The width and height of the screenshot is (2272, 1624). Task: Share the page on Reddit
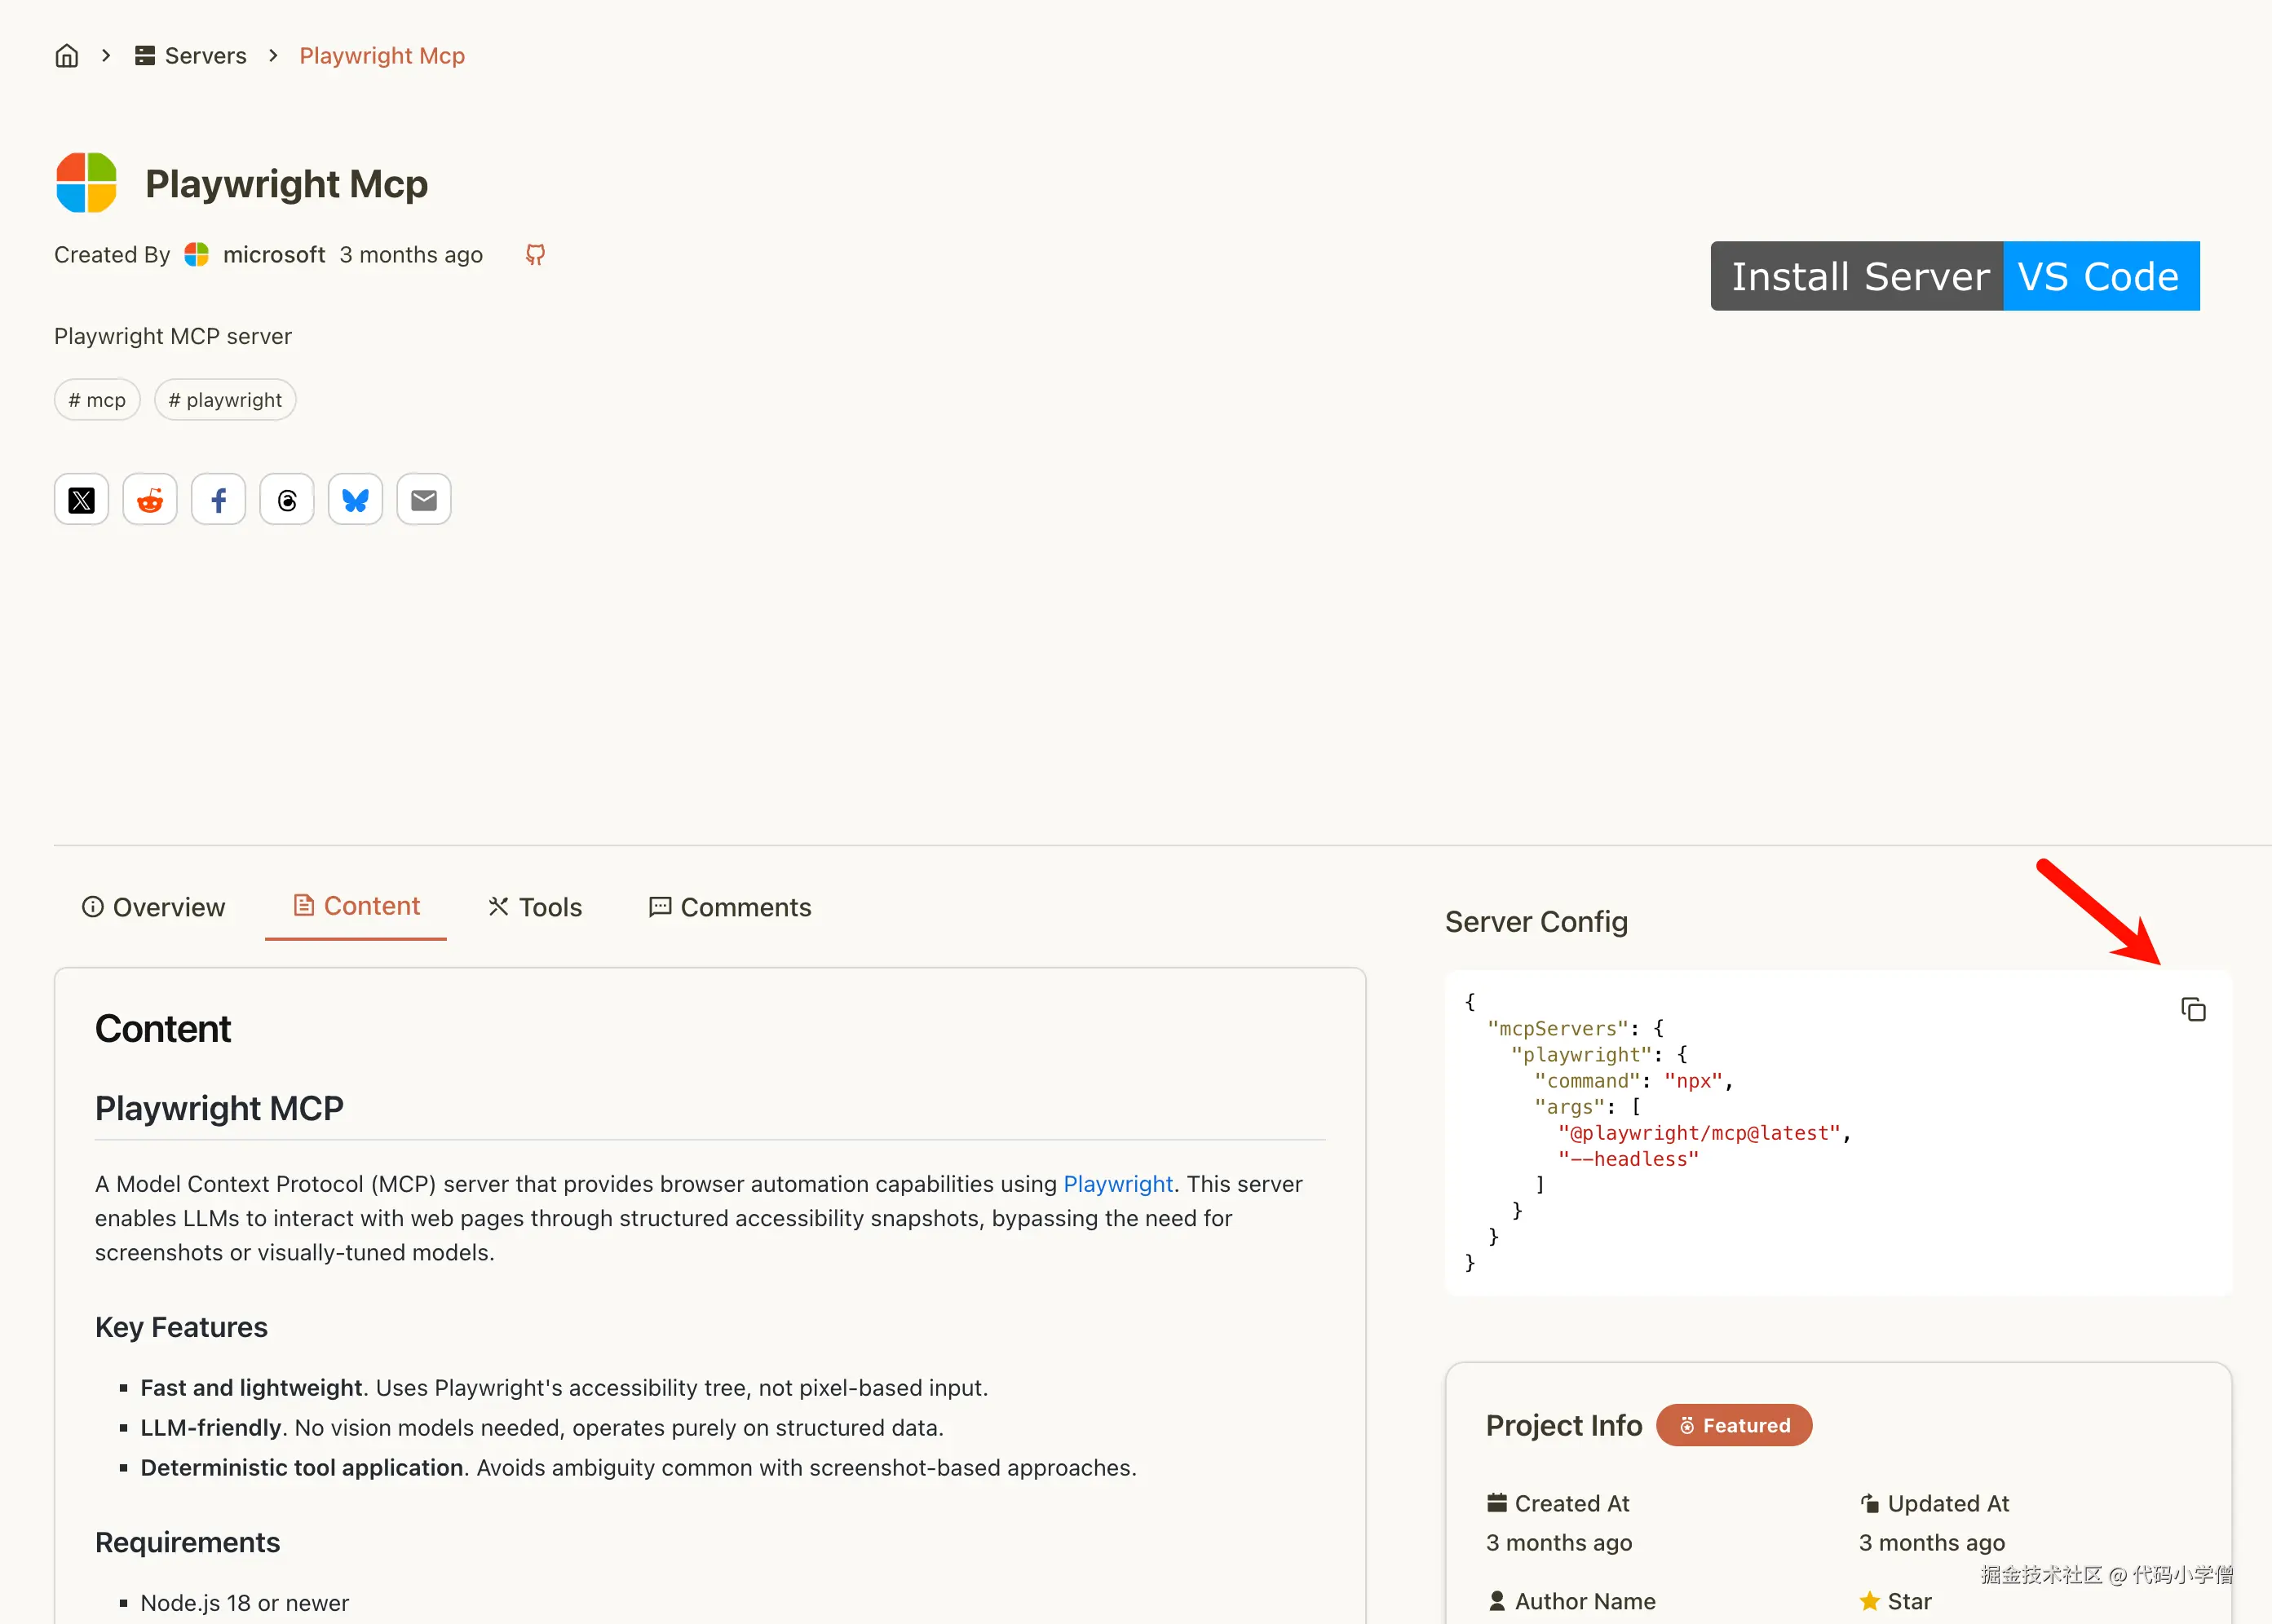[150, 500]
